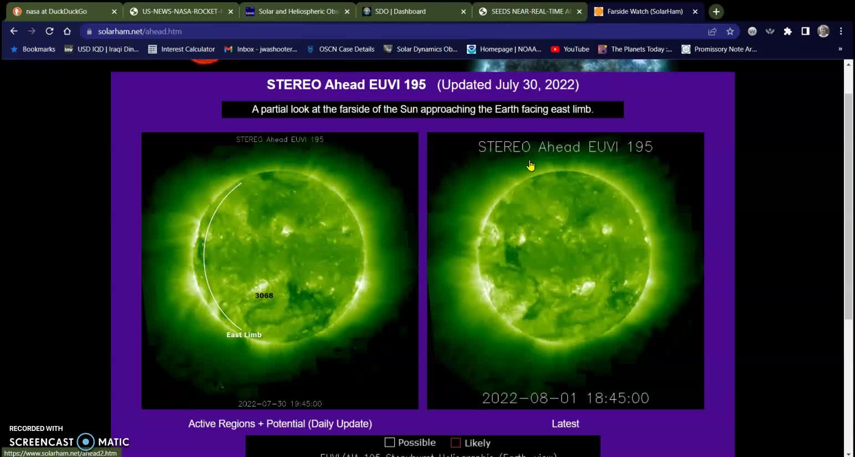Screen dimensions: 855x457
Task: Share this page via share icon
Action: (712, 32)
